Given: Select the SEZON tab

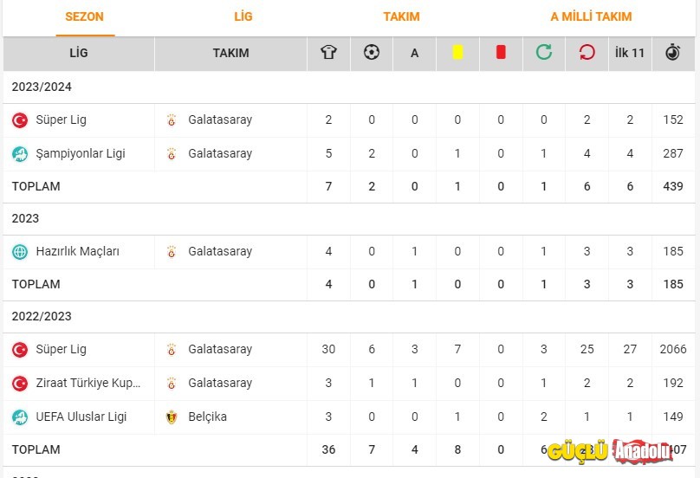Looking at the screenshot, I should (x=85, y=16).
